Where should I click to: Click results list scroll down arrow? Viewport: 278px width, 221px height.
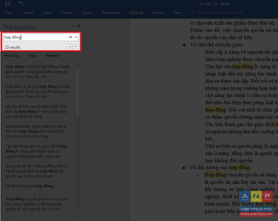click(x=77, y=214)
